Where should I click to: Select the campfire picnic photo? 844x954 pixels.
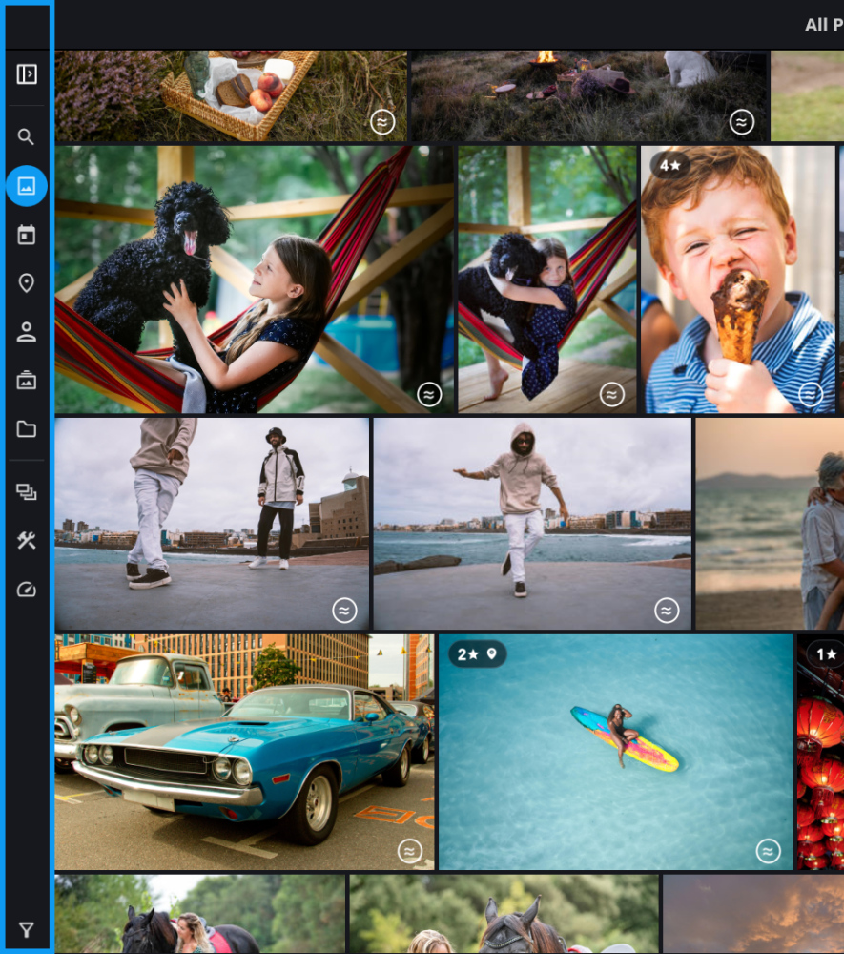(x=588, y=95)
